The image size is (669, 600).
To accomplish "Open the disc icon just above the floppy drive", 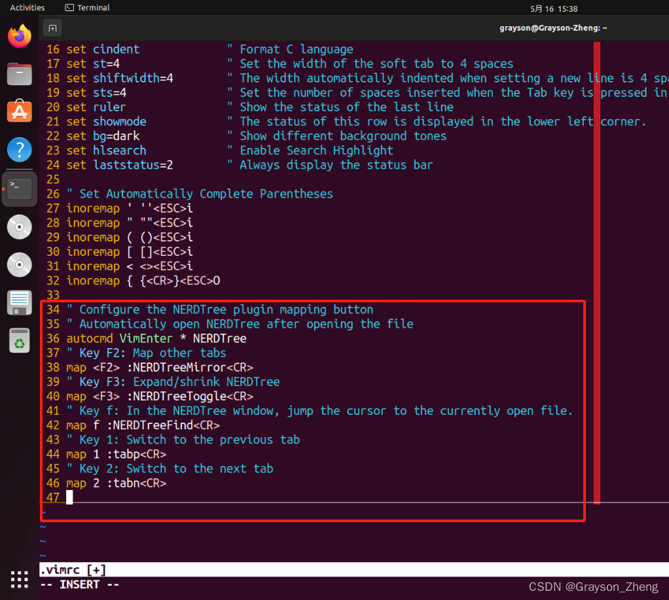I will pos(20,265).
